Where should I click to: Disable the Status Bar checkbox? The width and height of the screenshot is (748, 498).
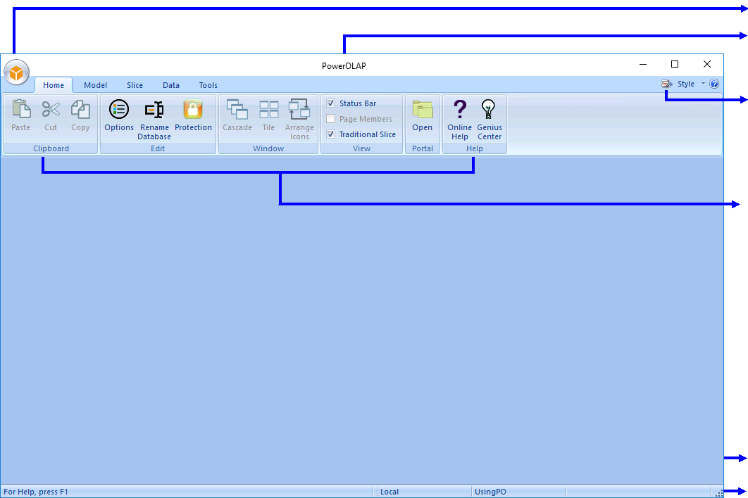331,103
